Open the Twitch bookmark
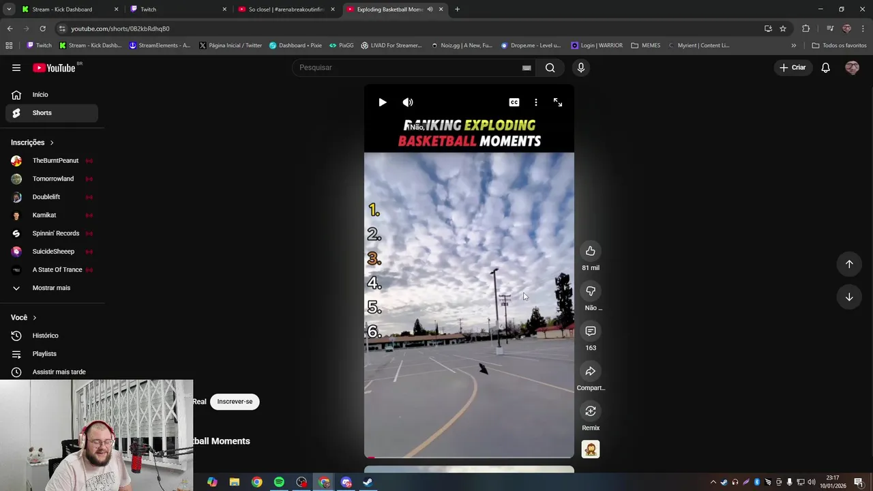Viewport: 873px width, 491px height. (x=39, y=46)
